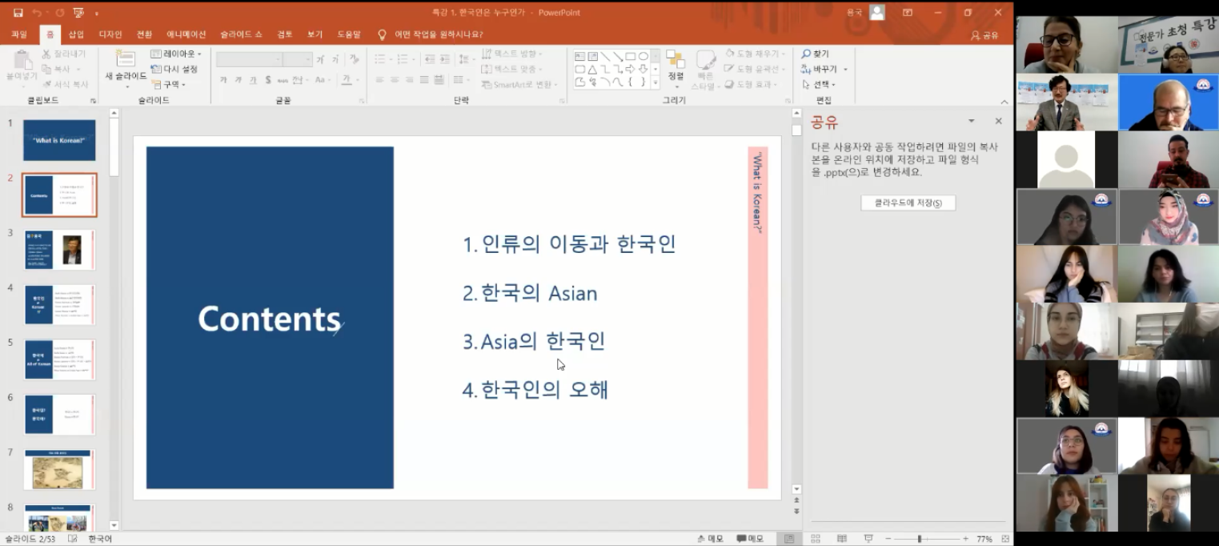The width and height of the screenshot is (1219, 546).
Task: Click zoom-in plus button beside slider
Action: (965, 539)
